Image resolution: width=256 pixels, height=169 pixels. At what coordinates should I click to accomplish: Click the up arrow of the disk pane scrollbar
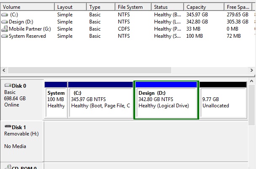(x=252, y=81)
